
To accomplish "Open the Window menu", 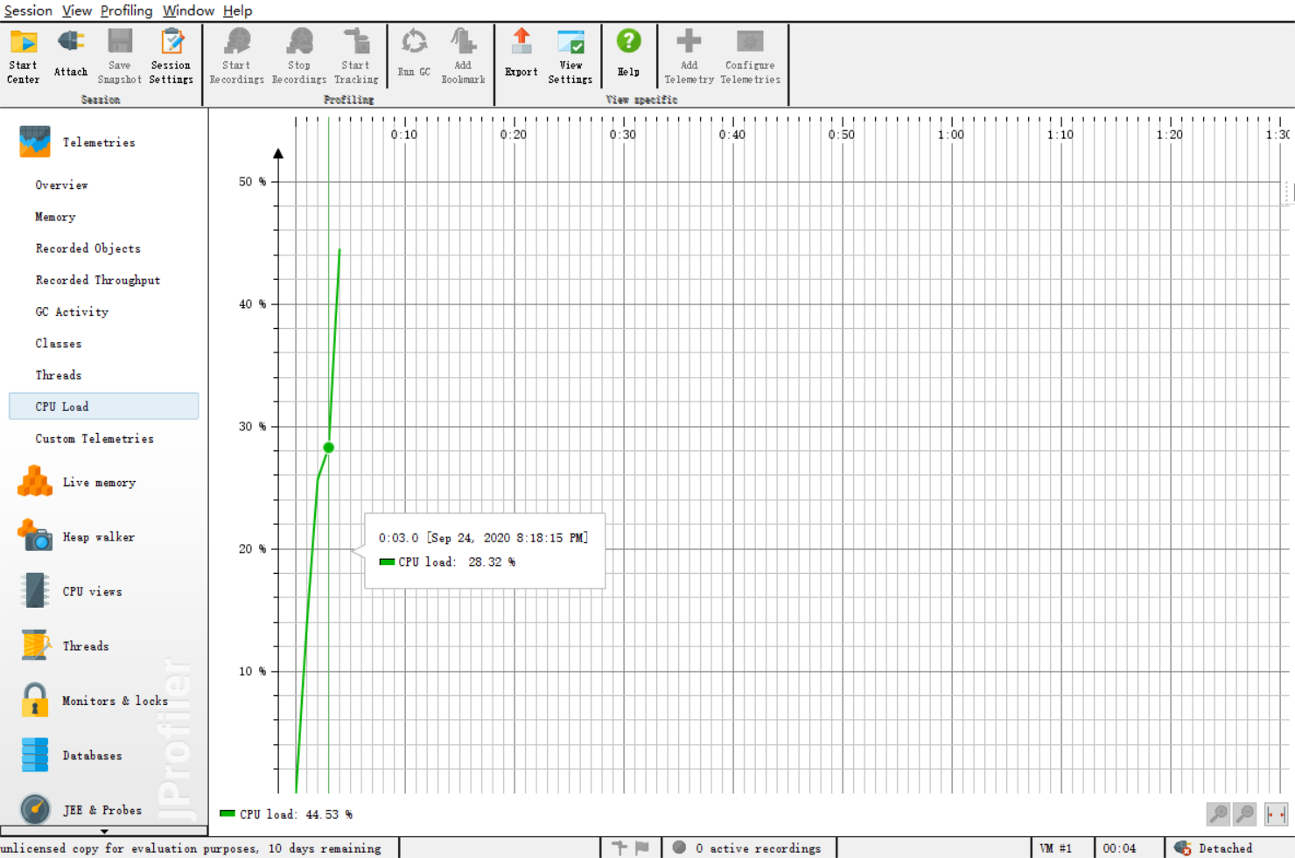I will coord(188,10).
